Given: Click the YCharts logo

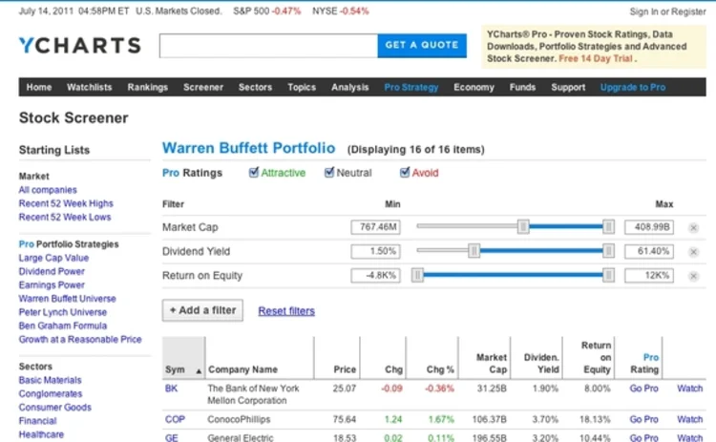Looking at the screenshot, I should 80,45.
